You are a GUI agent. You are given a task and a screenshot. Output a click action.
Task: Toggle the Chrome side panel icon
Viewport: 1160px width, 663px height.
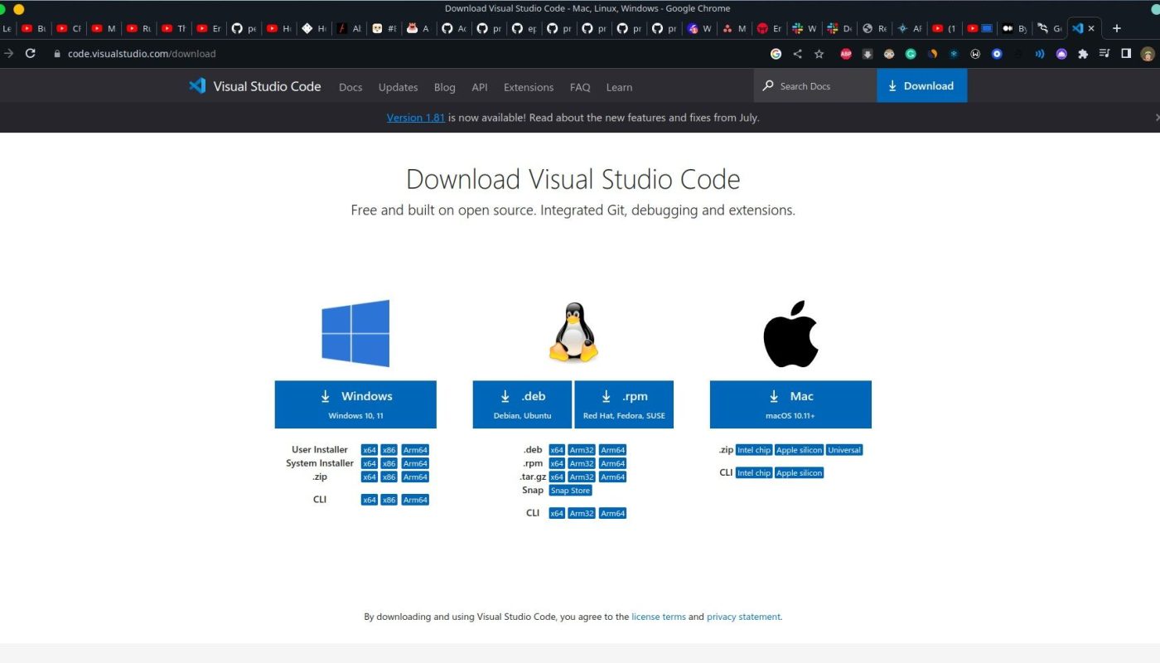click(1126, 54)
